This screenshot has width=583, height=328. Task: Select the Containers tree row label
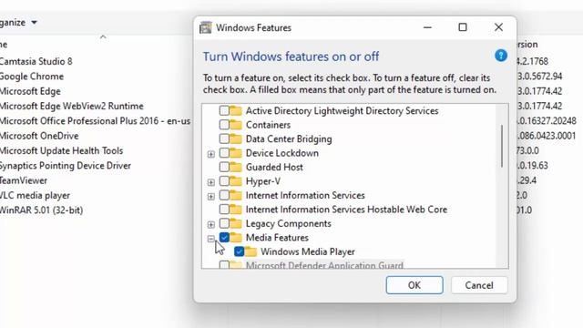pyautogui.click(x=268, y=125)
